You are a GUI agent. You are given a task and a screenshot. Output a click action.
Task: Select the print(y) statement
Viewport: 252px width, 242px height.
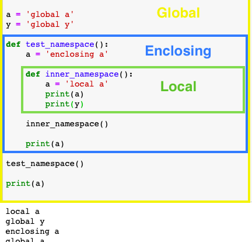64,104
